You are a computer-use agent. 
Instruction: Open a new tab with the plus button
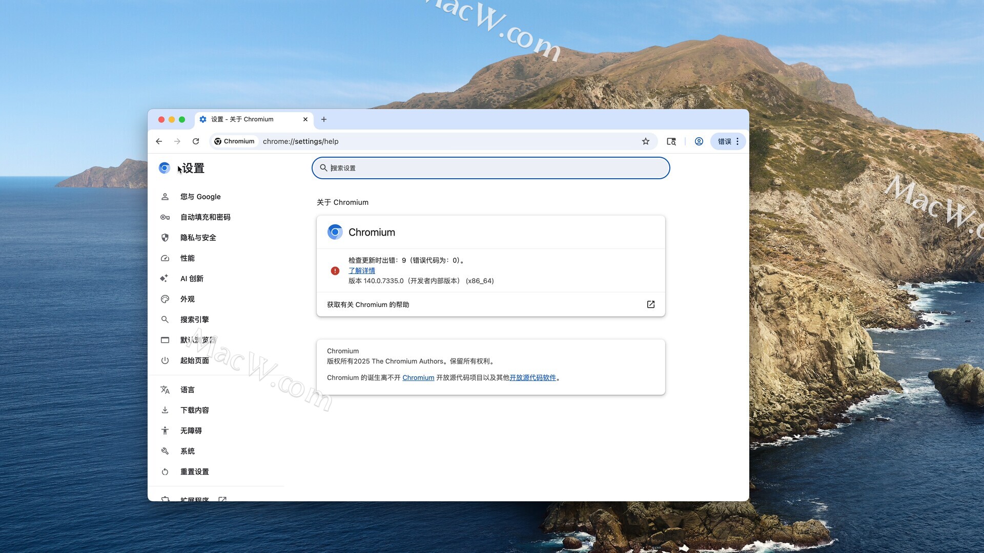coord(324,119)
